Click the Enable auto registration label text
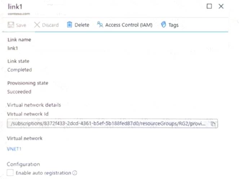This screenshot has width=239, height=179. 44,173
